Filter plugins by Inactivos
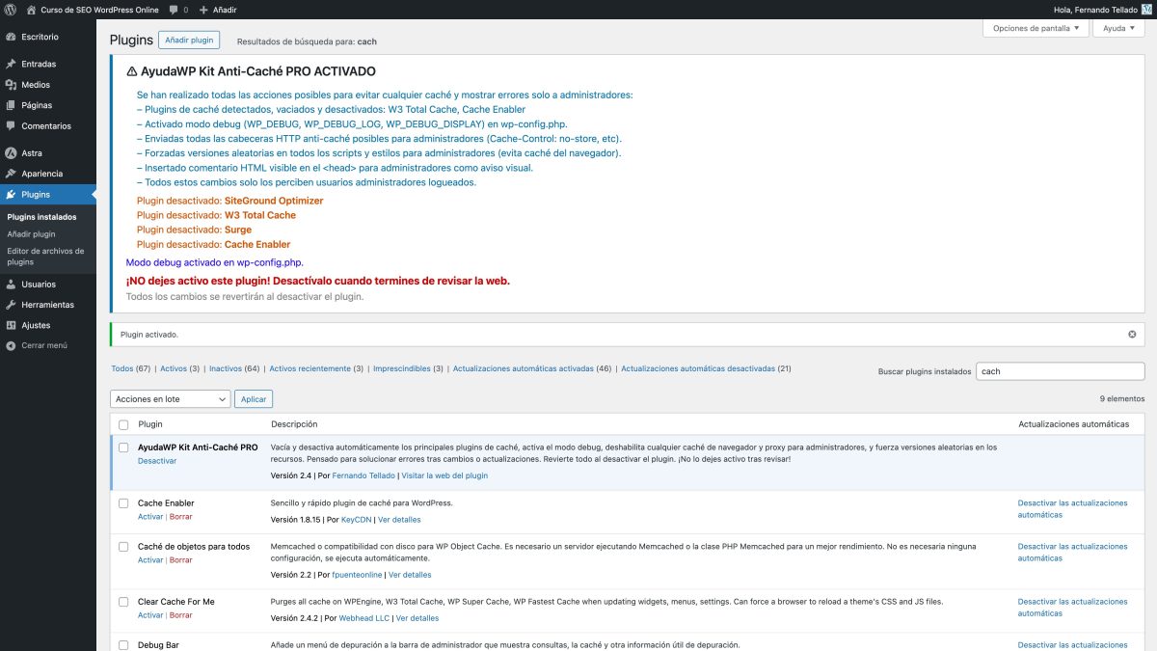The image size is (1157, 651). (x=226, y=368)
